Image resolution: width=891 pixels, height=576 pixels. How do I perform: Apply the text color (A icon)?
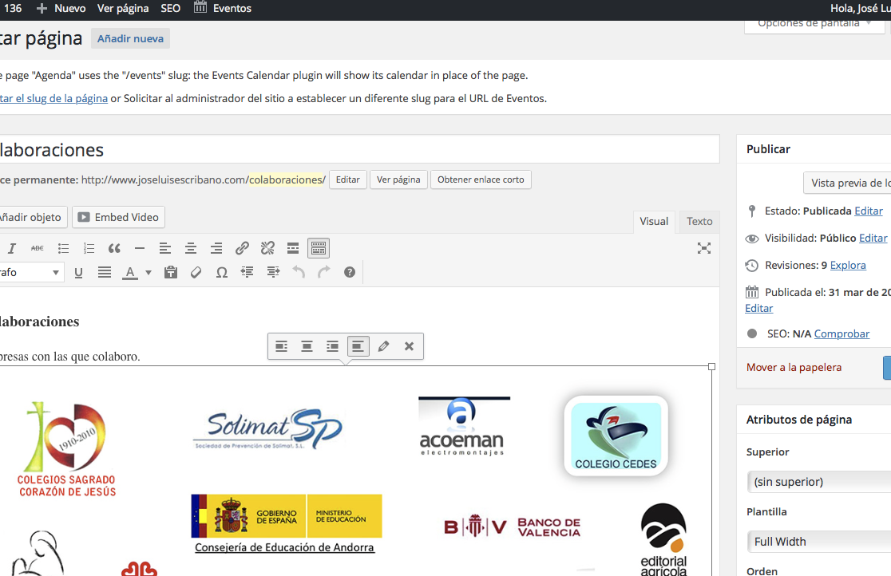coord(130,273)
